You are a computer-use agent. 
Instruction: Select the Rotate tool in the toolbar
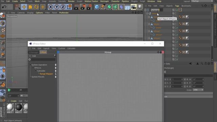(x=36, y=7)
